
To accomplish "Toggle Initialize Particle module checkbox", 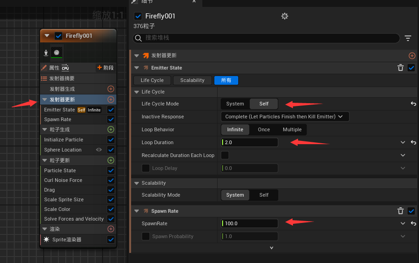I will tap(111, 140).
